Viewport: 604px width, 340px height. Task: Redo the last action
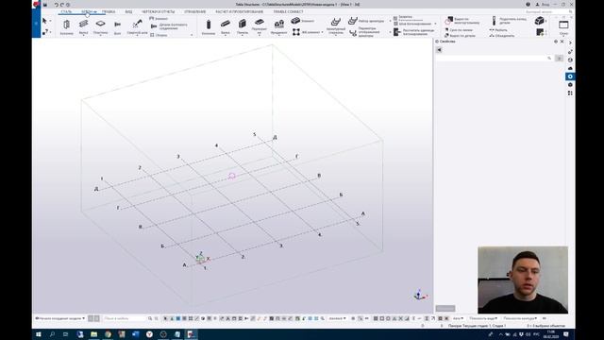[x=62, y=5]
